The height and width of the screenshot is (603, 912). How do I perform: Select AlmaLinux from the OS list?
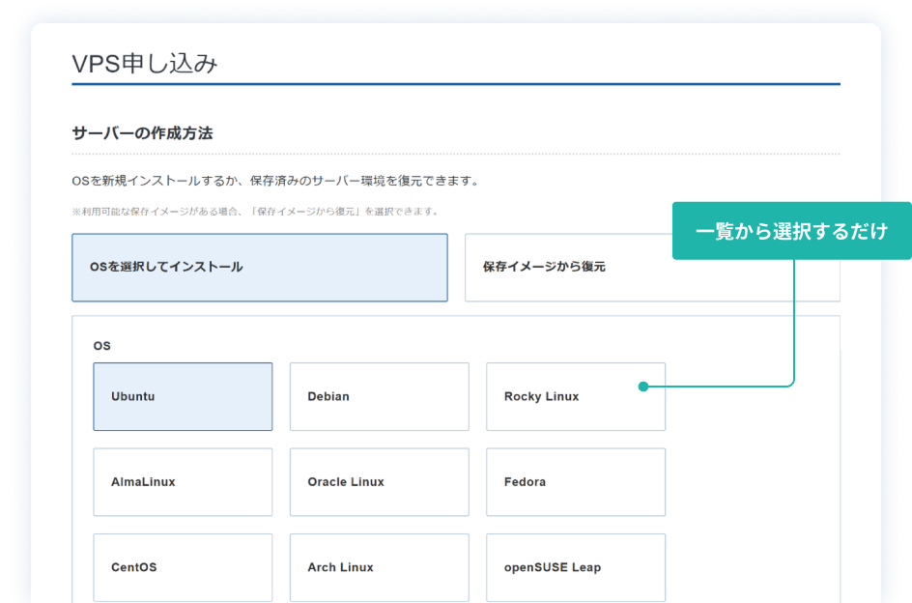click(183, 482)
